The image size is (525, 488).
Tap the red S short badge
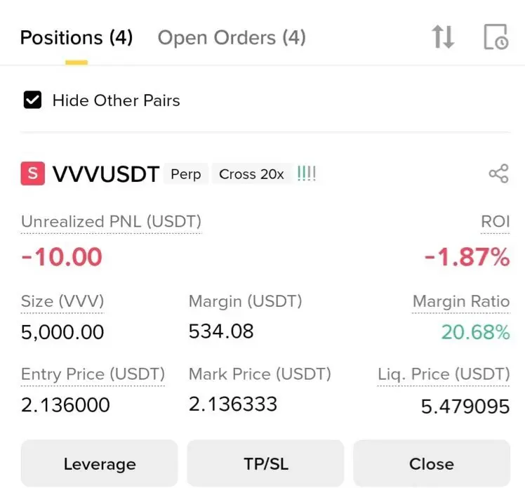(33, 174)
